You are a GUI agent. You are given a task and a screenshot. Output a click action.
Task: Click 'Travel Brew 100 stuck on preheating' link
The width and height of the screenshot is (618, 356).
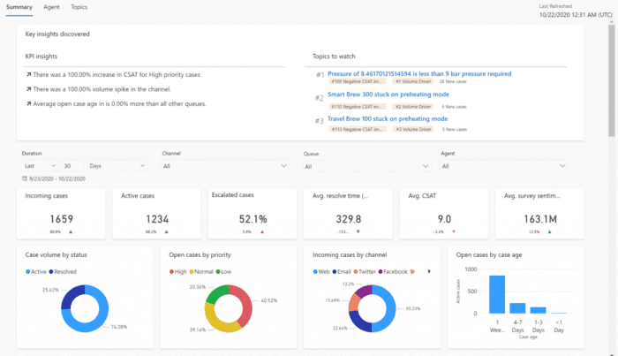click(x=388, y=117)
